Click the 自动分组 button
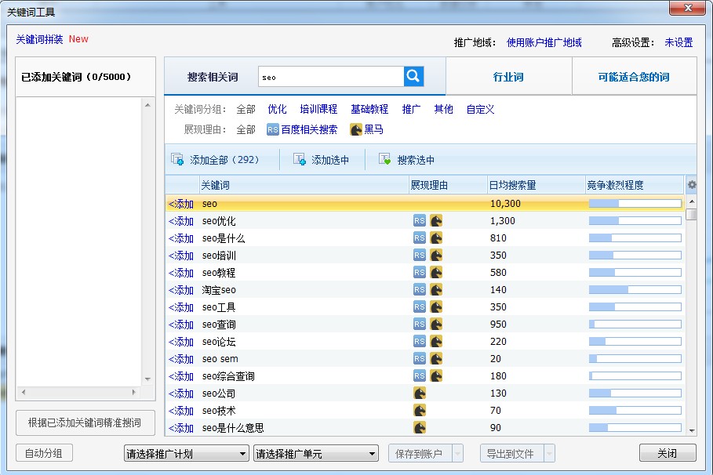Viewport: 713px width, 475px height. (44, 453)
